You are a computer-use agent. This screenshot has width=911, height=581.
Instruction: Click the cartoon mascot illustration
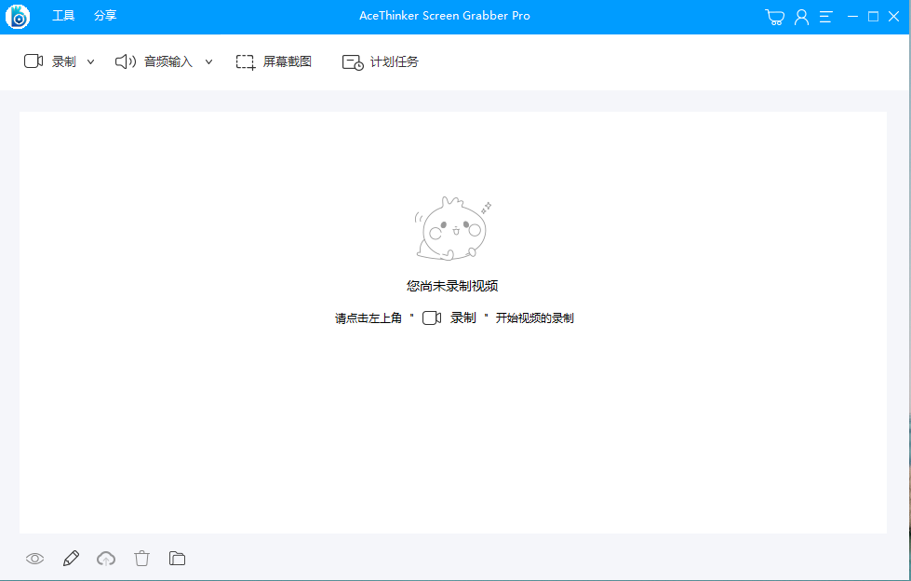[452, 229]
